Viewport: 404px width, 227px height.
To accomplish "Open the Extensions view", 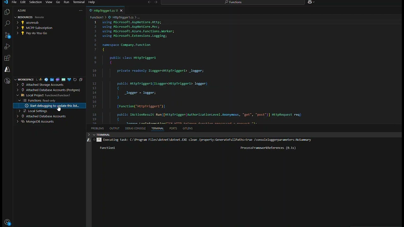I will click(7, 58).
